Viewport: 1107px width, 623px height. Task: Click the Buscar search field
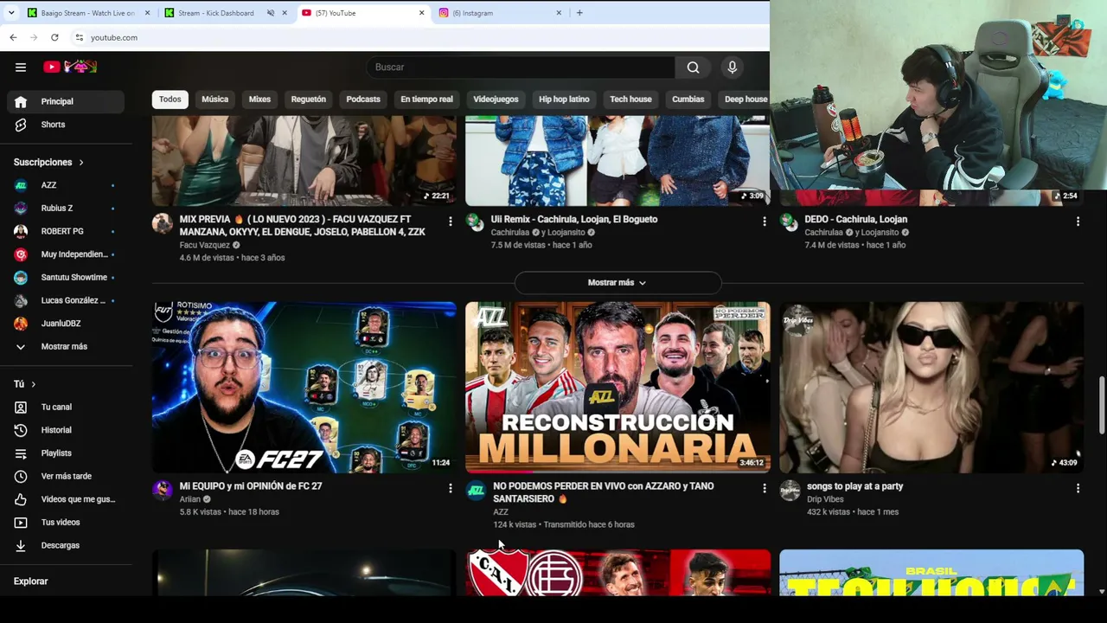coord(522,67)
